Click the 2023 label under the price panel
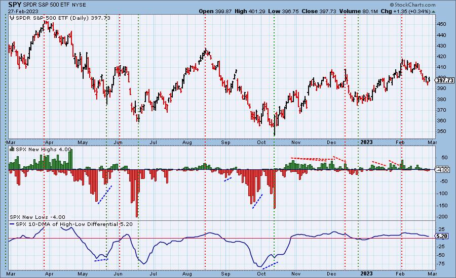456x278 pixels. click(366, 142)
